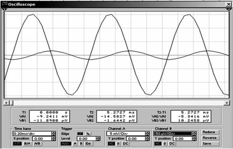Image resolution: width=233 pixels, height=149 pixels.
Task: Click Channel A Y position stepper arrows
Action: 147,139
